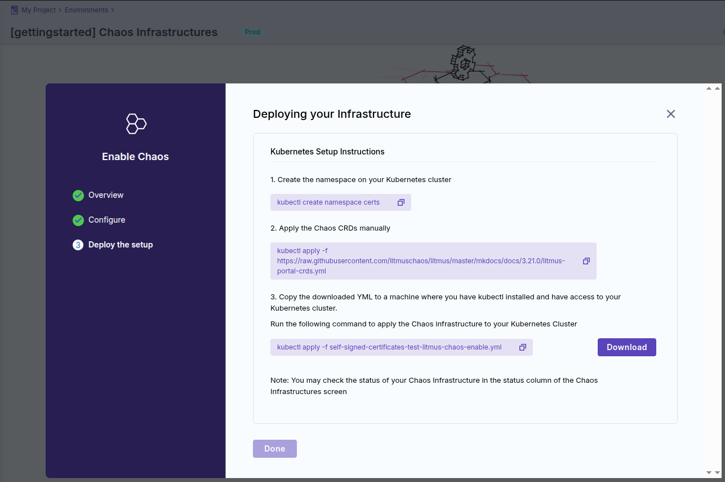This screenshot has width=725, height=482.
Task: Copy the create namespace certs command
Action: 401,202
